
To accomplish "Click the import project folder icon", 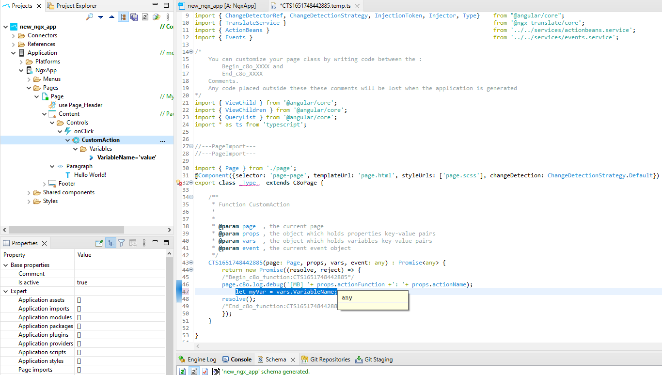I will [x=157, y=17].
